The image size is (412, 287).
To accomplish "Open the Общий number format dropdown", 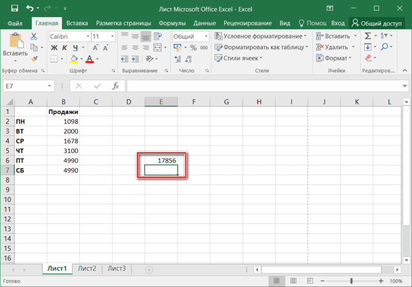I will (x=207, y=36).
